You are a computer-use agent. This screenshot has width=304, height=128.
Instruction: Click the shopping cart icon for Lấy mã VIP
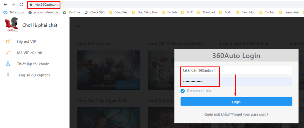(x=8, y=41)
